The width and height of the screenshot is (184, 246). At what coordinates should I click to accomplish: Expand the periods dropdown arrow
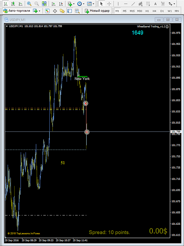pos(84,4)
